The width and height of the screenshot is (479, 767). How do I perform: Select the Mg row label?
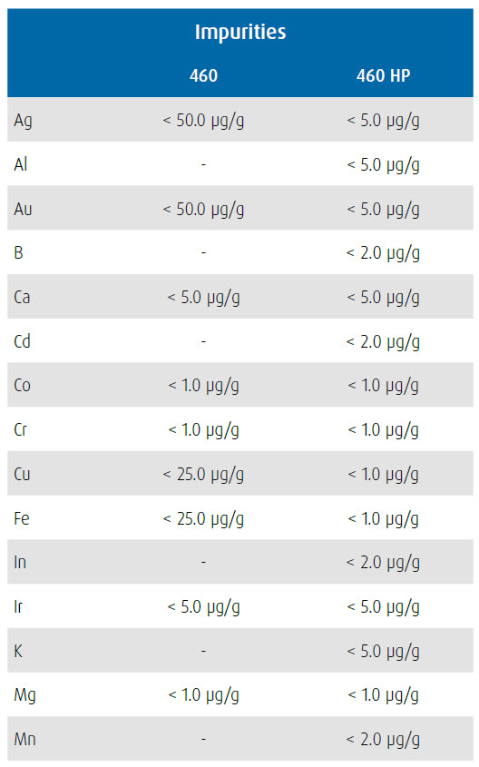pos(24,695)
